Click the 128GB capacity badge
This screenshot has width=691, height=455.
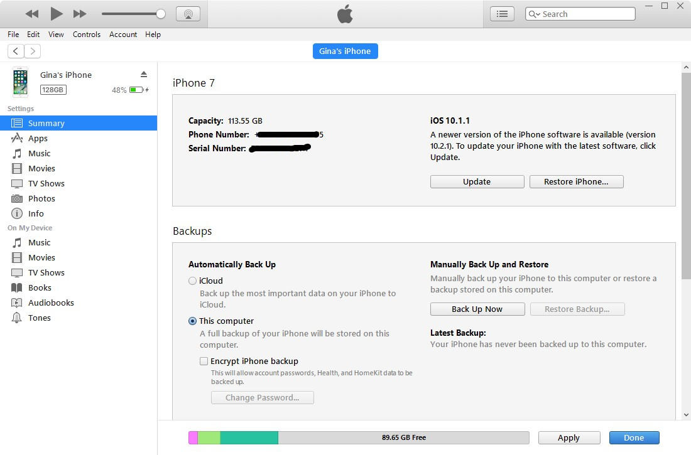[53, 90]
